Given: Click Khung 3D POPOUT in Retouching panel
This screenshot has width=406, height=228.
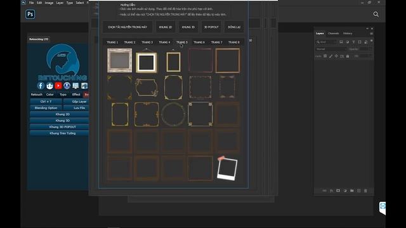Looking at the screenshot, I should [x=60, y=127].
